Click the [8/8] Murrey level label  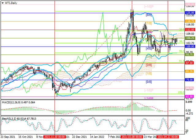[x=149, y=15]
